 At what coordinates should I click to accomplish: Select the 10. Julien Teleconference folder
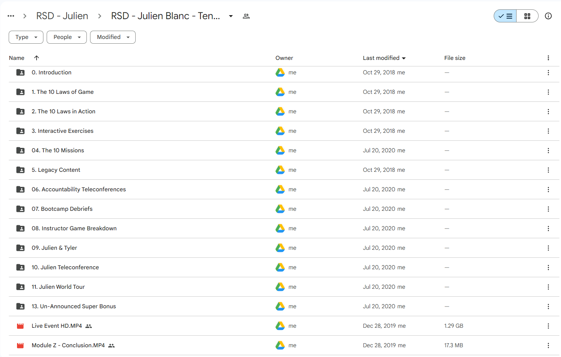pyautogui.click(x=65, y=267)
